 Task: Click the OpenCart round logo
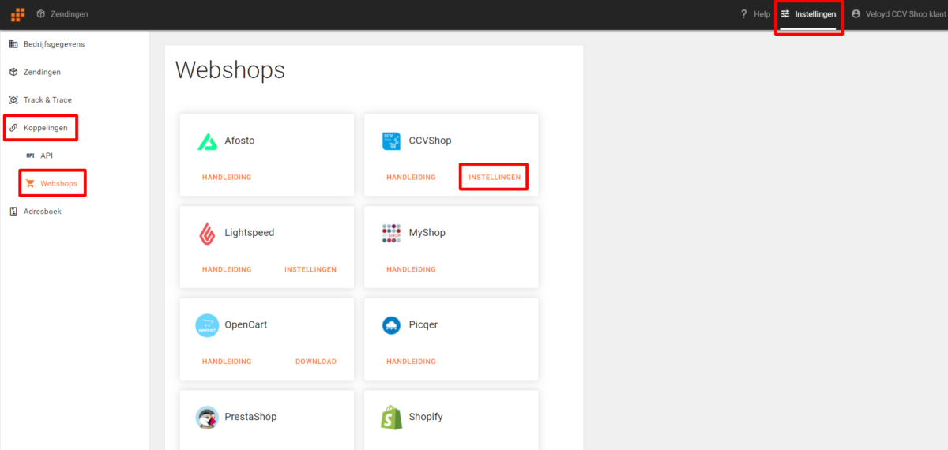(207, 325)
